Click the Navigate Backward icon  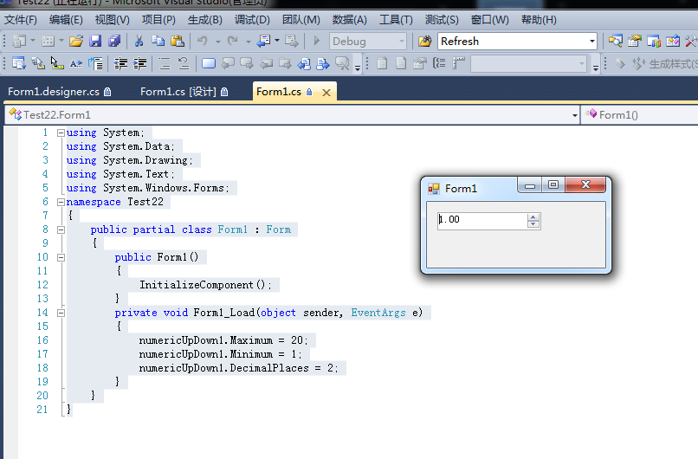pos(264,42)
